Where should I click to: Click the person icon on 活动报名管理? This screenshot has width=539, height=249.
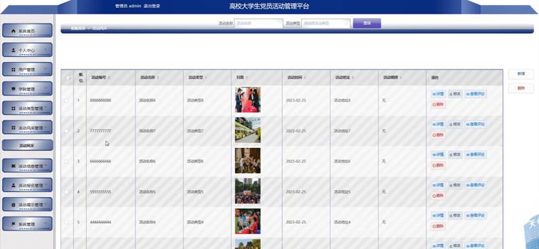(x=14, y=185)
